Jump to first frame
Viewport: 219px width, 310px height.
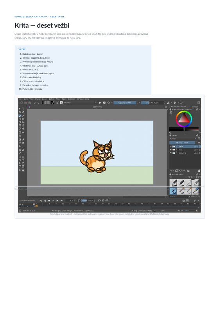coord(41,201)
